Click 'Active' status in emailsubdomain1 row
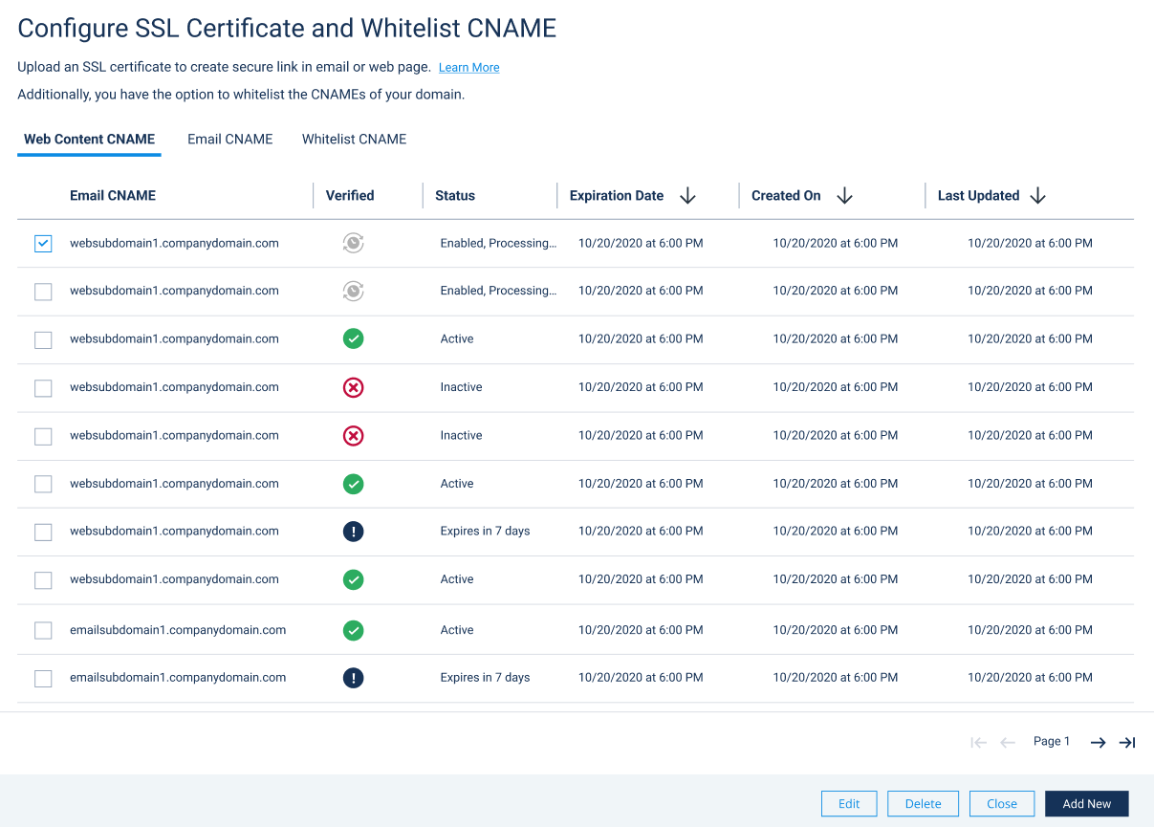Screen dimensions: 1154x827 (x=457, y=630)
